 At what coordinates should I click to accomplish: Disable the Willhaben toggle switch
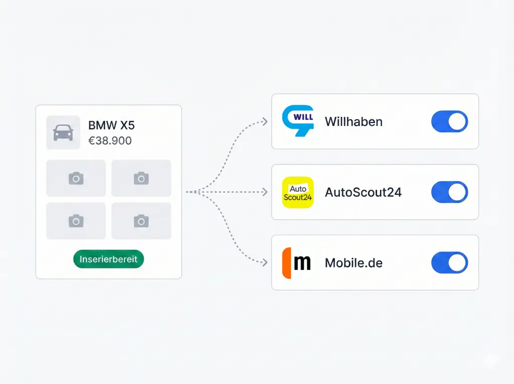[x=449, y=121]
